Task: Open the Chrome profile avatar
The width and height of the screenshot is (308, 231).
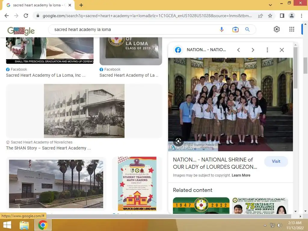Action: 292,16
